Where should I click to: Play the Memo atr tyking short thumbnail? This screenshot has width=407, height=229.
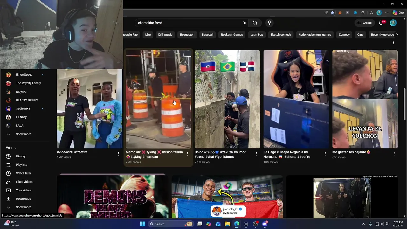tap(158, 99)
